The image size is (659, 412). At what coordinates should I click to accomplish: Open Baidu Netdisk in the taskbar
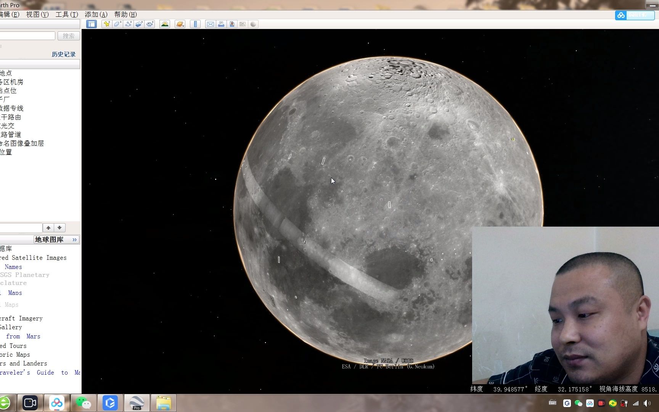pyautogui.click(x=57, y=403)
